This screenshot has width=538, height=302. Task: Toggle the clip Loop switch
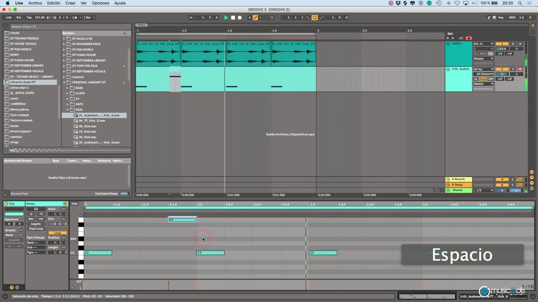tap(57, 233)
